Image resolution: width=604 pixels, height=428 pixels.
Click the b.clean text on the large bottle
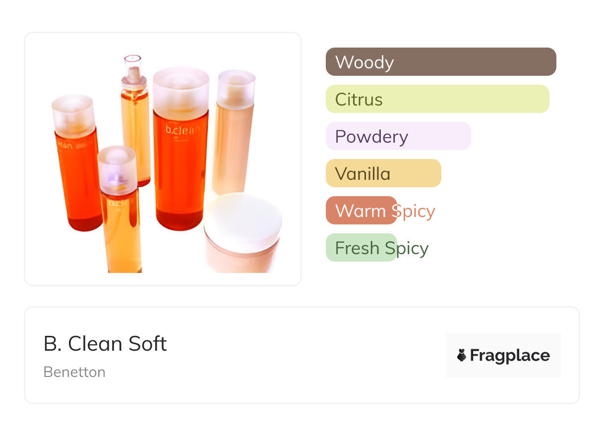[182, 130]
